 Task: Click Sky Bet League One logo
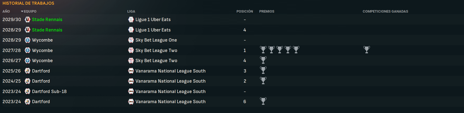click(x=131, y=40)
